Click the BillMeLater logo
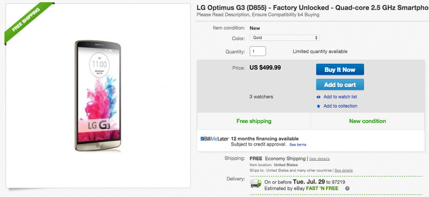The height and width of the screenshot is (197, 429). tap(214, 139)
